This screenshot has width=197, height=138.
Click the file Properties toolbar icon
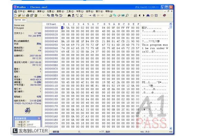click(32, 15)
